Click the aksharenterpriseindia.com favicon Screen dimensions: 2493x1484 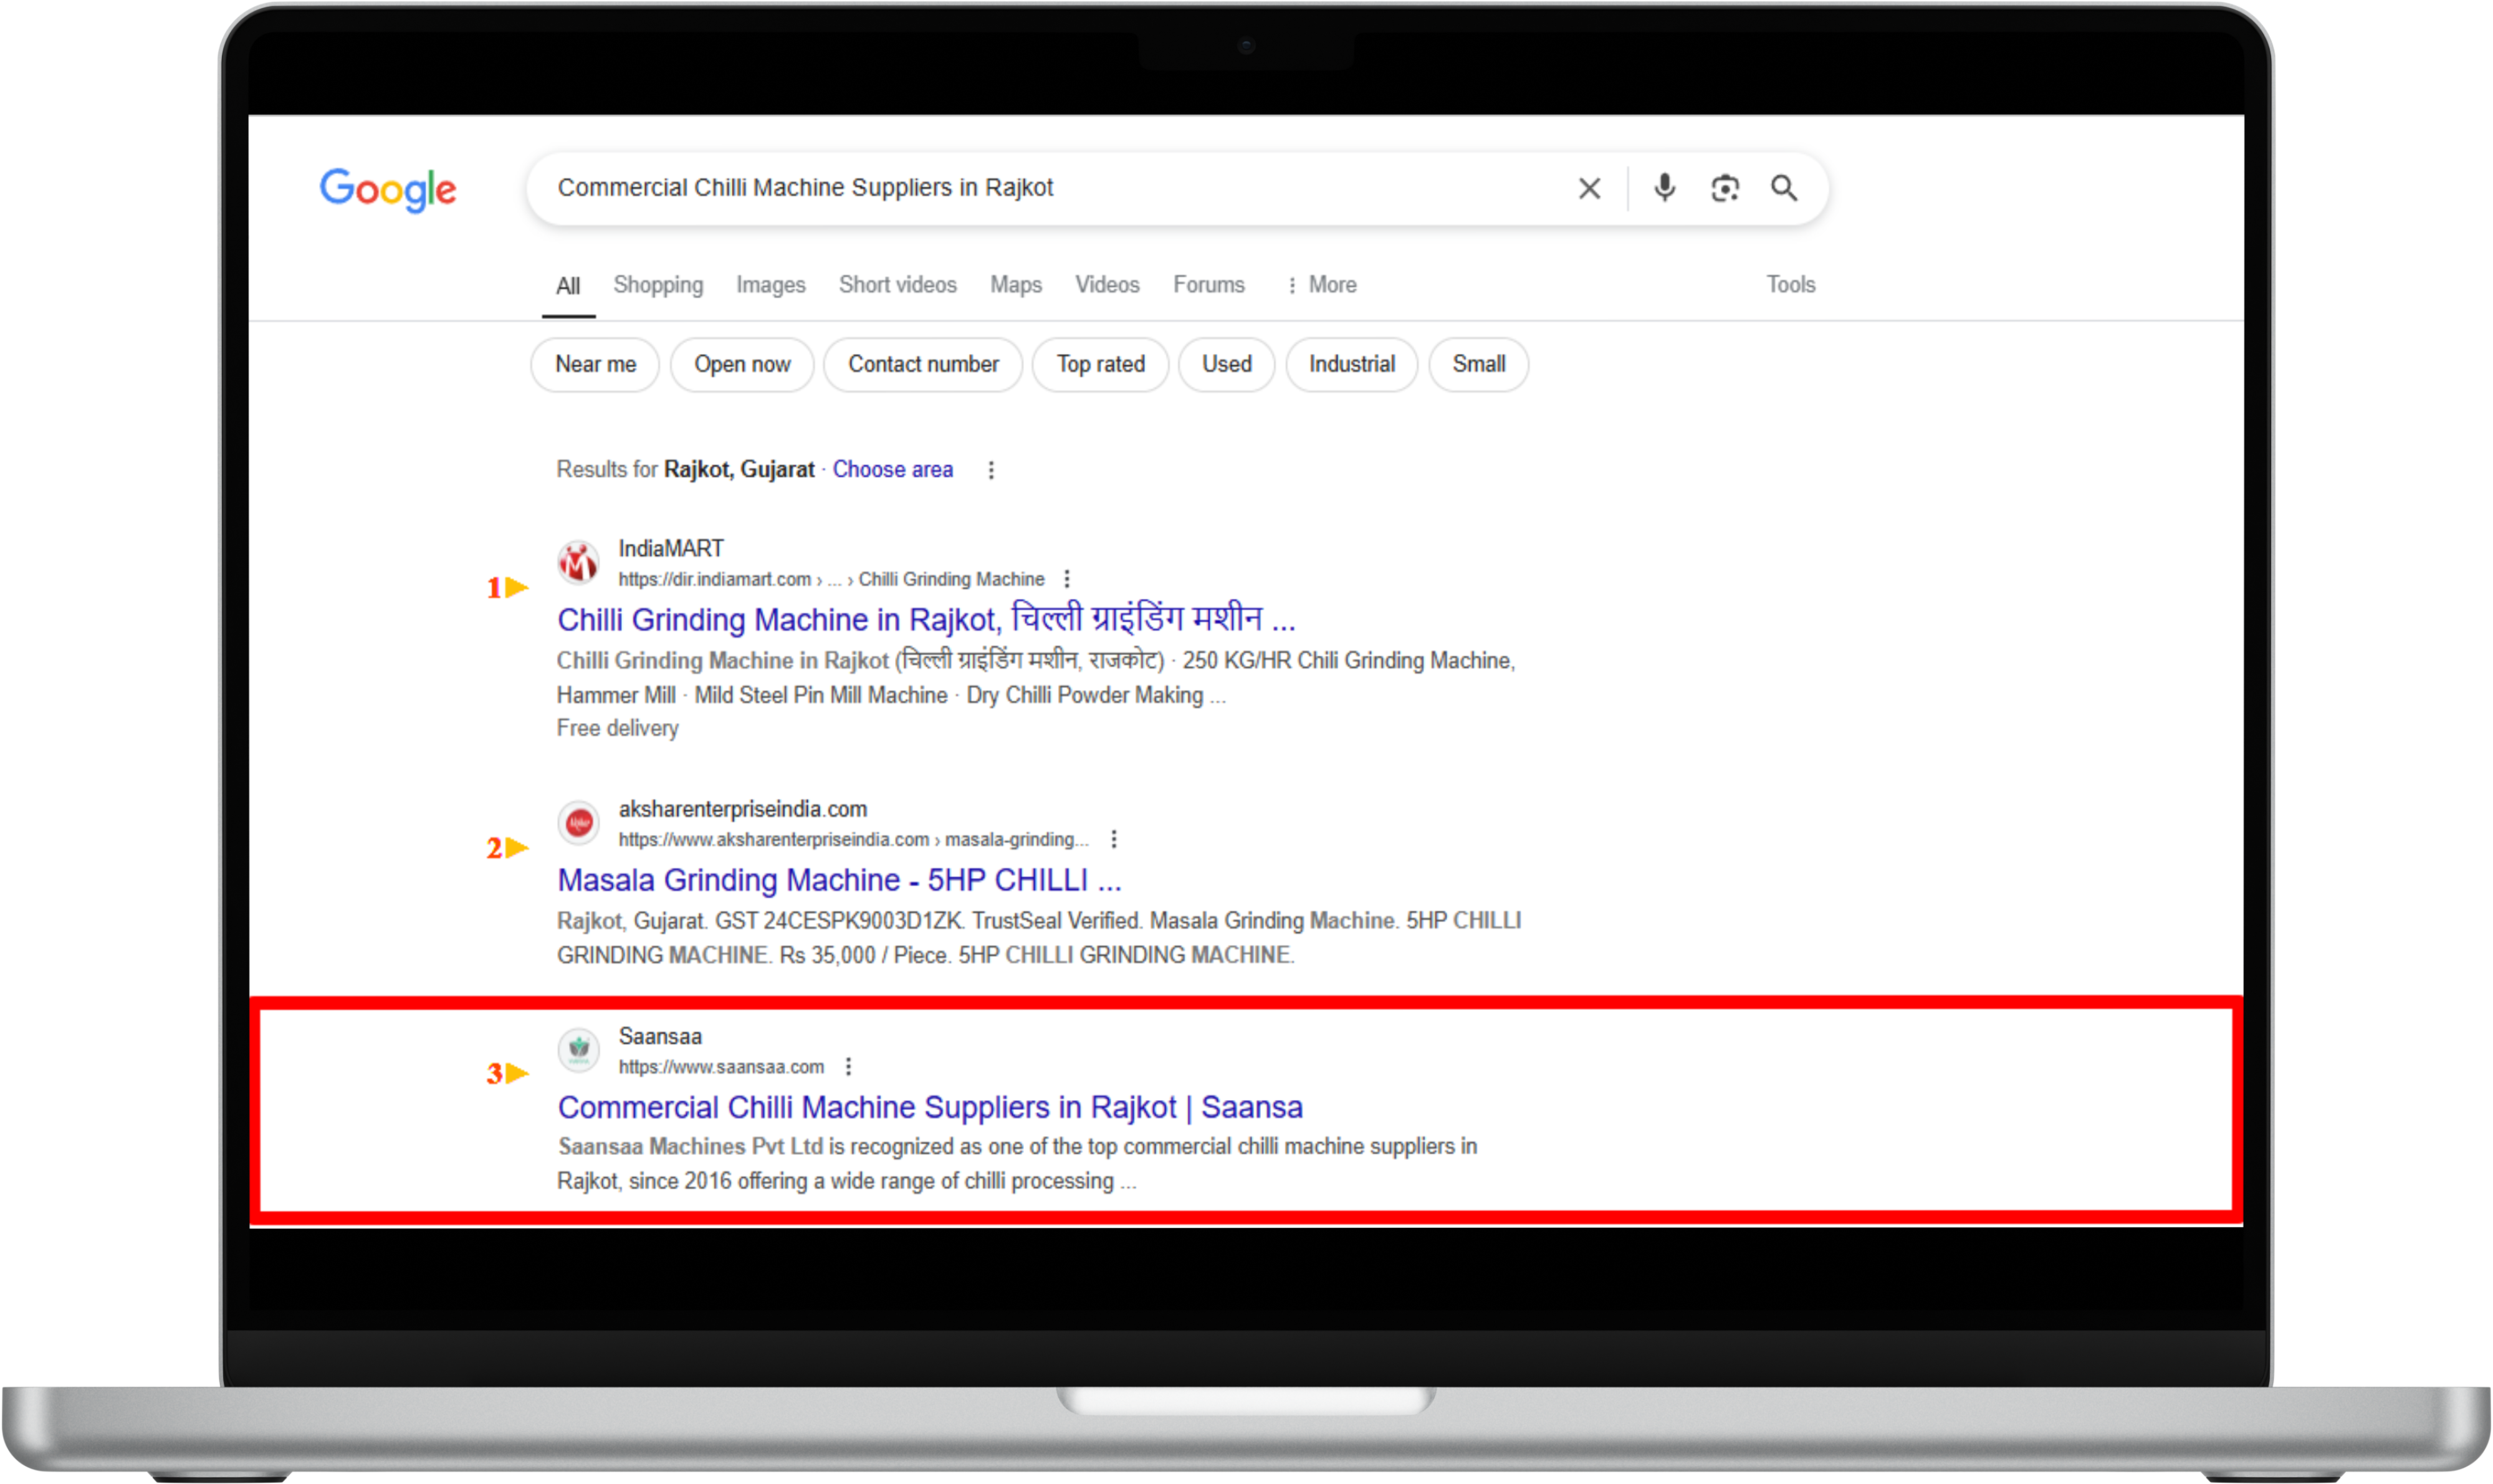tap(578, 823)
